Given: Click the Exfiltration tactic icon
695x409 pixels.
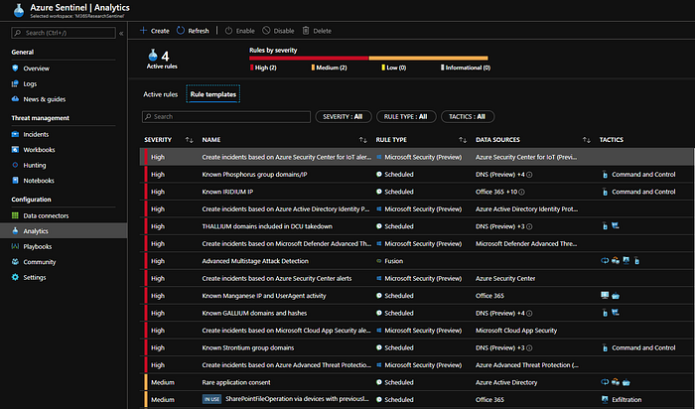Looking at the screenshot, I should [605, 399].
